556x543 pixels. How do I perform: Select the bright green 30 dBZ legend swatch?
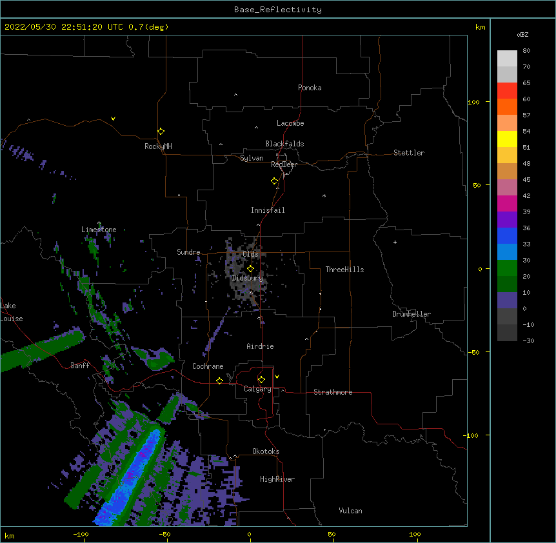point(507,268)
